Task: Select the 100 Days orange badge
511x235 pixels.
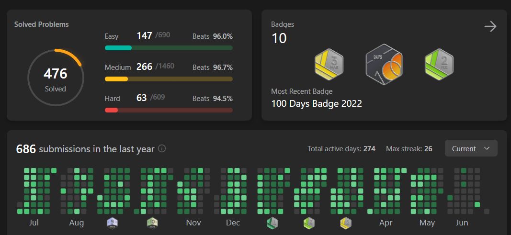Action: 384,65
